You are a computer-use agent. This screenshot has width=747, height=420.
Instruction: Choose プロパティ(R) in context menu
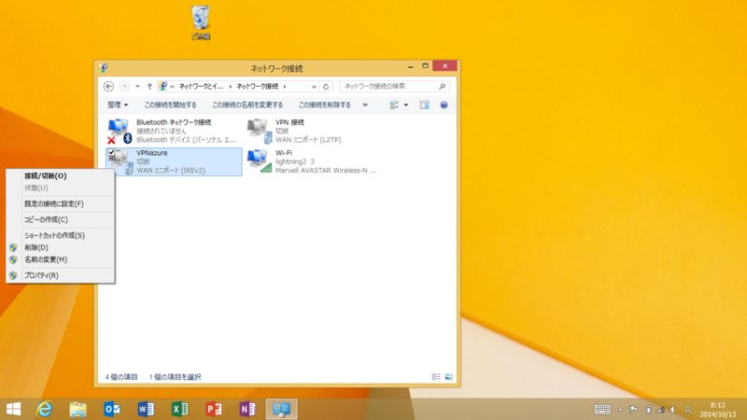click(x=61, y=275)
